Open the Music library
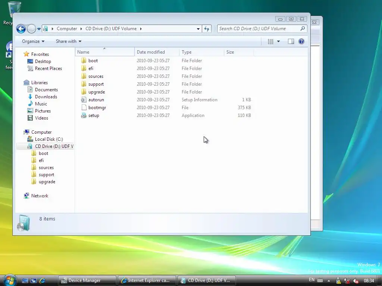Viewport: 382px width, 286px height. click(41, 104)
